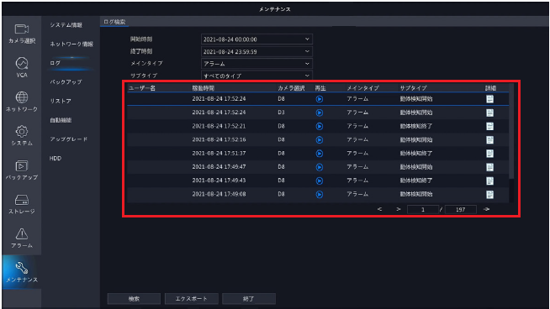Play the D3 17:52:24 alarm recording
This screenshot has height=309, width=550.
pos(320,113)
